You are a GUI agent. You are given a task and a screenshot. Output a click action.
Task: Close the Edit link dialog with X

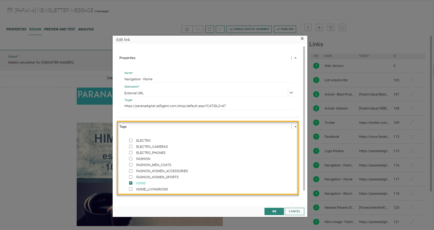tap(302, 39)
